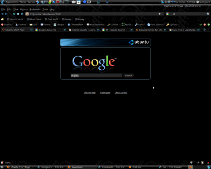
Task: Switch to the df - Google Search tab
Action: tap(115, 30)
